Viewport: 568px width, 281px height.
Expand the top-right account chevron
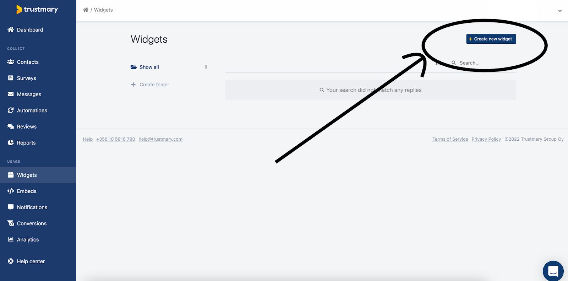tap(560, 11)
